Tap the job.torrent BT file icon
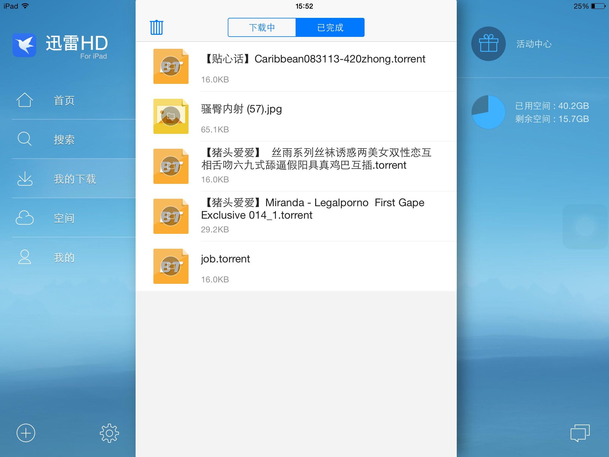Image resolution: width=609 pixels, height=457 pixels. point(171,266)
